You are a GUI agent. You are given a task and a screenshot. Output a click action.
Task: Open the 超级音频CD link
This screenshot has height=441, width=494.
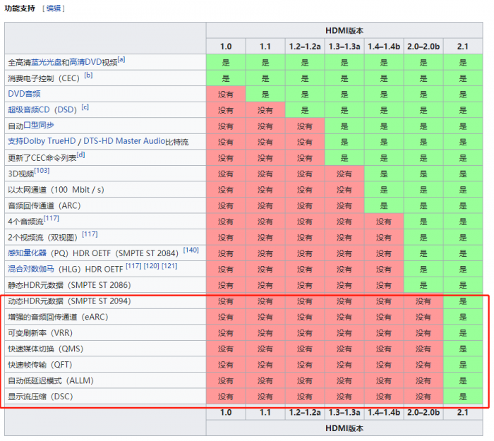coord(29,110)
